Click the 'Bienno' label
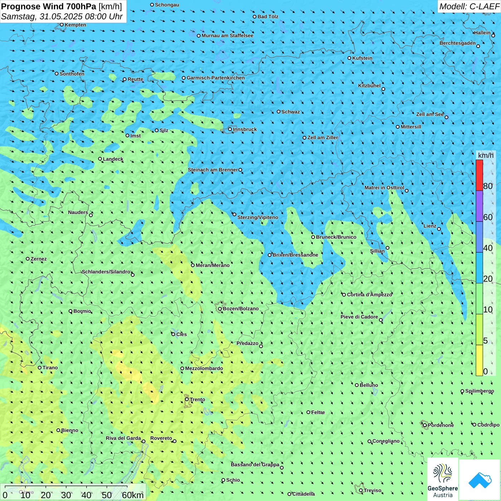This screenshot has width=501, height=501. pyautogui.click(x=70, y=430)
